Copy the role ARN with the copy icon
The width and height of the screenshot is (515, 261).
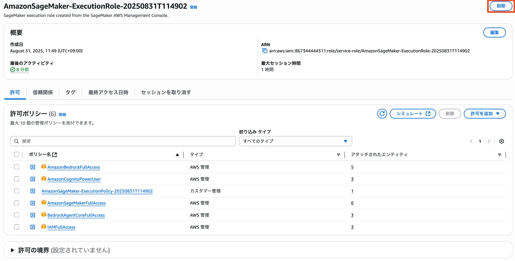pyautogui.click(x=265, y=51)
